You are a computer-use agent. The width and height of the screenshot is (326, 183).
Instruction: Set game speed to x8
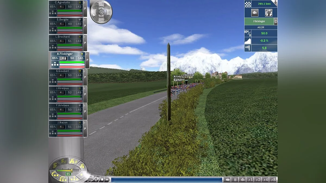[x=273, y=179]
